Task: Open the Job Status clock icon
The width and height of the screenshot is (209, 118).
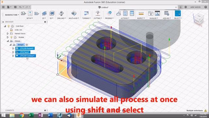Action: tap(185, 7)
